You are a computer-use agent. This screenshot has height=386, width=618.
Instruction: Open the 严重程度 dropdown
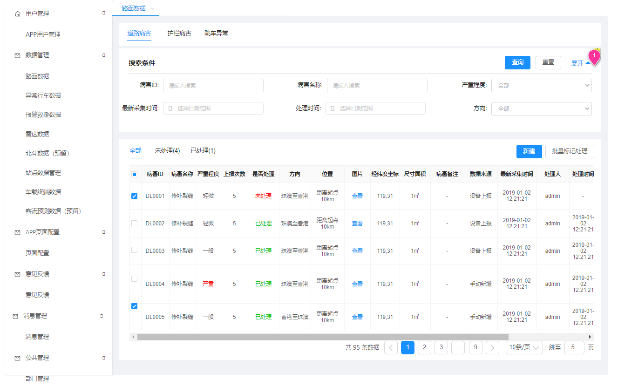pos(541,86)
